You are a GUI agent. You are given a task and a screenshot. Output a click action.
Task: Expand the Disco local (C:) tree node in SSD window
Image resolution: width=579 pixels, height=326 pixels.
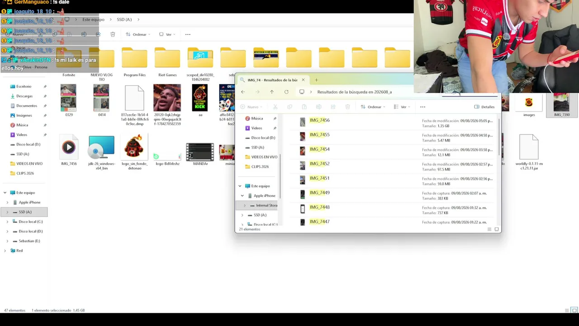7,222
